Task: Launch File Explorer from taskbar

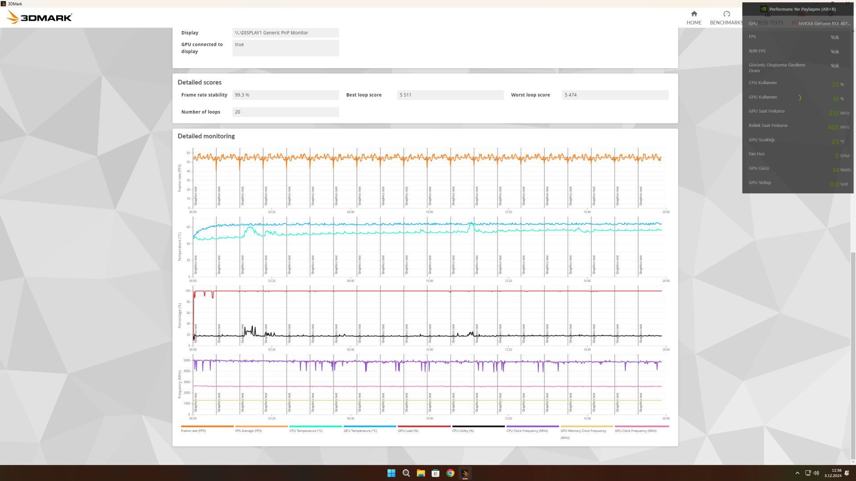Action: pyautogui.click(x=421, y=473)
